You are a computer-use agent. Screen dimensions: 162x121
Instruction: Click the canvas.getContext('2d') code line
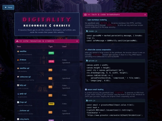tap(105, 70)
